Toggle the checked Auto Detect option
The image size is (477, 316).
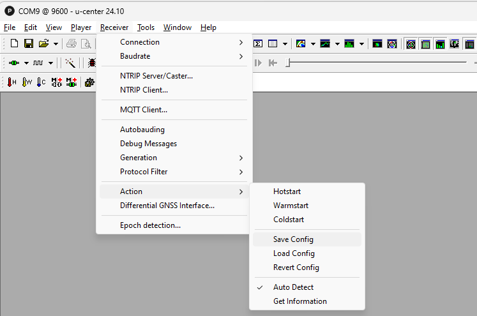tap(307, 287)
